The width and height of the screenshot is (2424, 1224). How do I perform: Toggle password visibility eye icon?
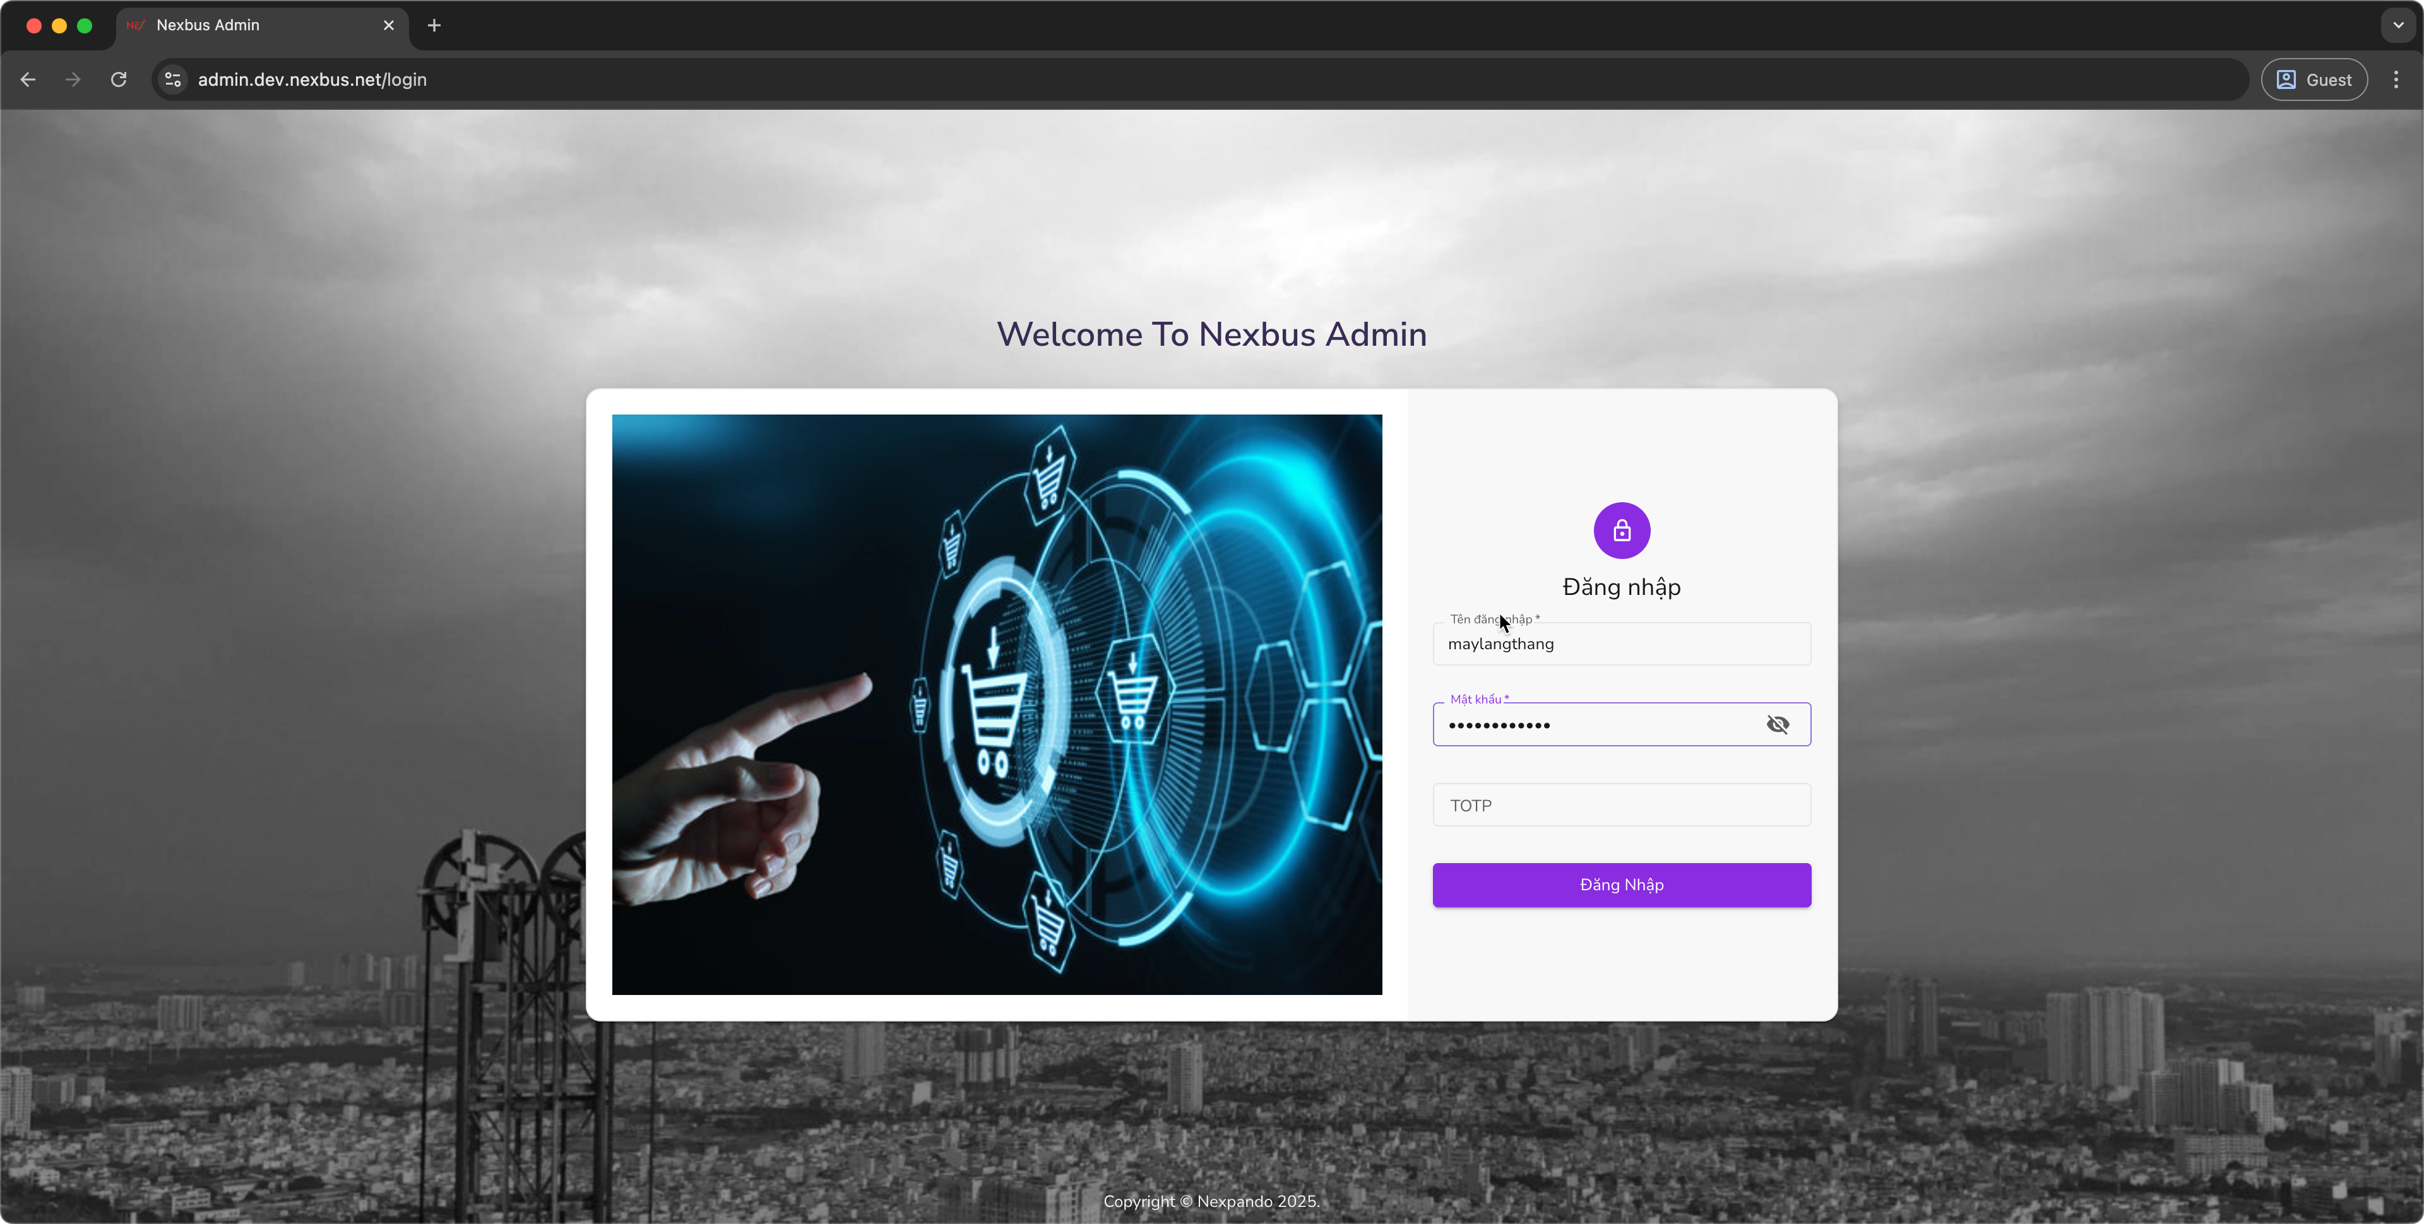click(1776, 724)
